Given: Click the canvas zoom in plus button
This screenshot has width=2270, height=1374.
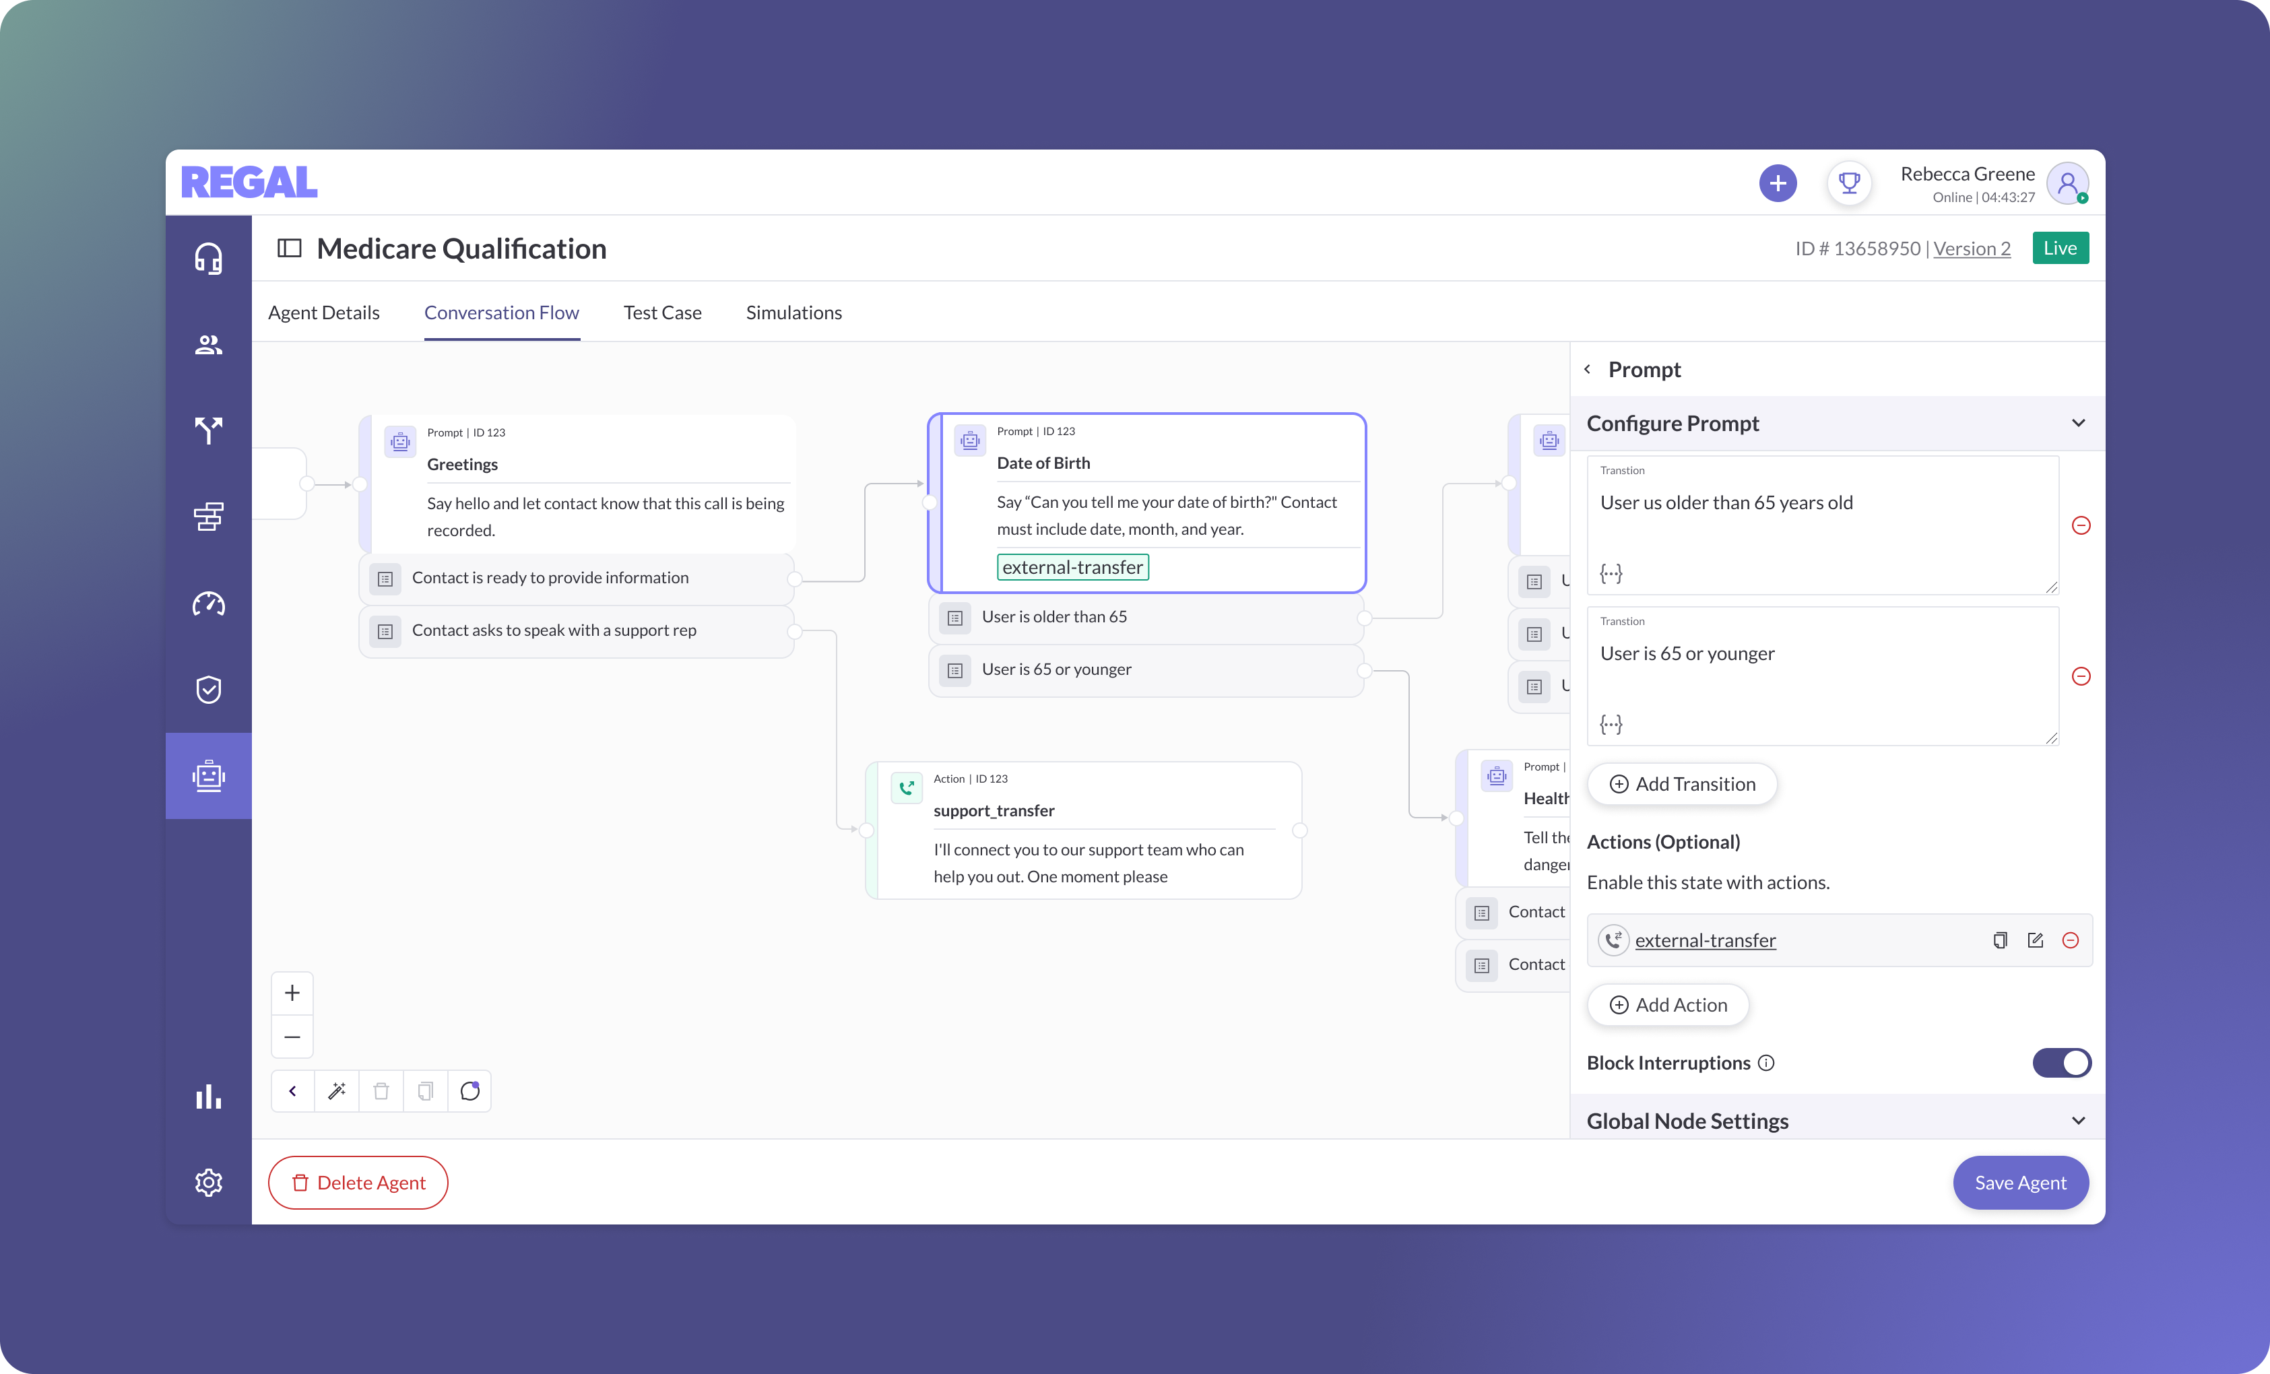Looking at the screenshot, I should click(292, 993).
